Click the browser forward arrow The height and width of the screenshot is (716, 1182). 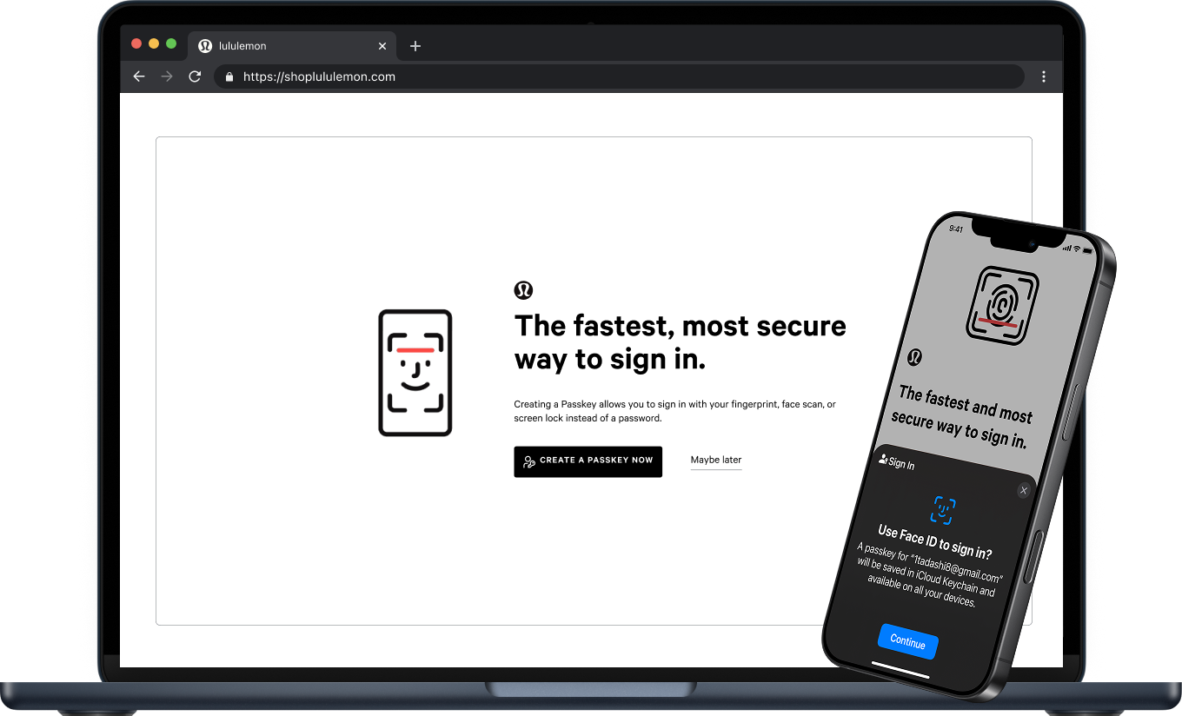coord(167,76)
